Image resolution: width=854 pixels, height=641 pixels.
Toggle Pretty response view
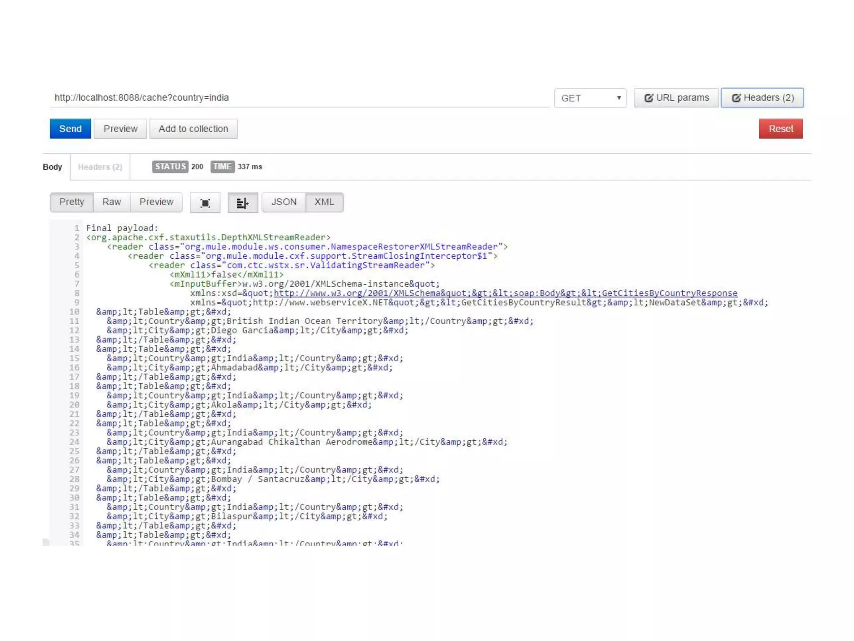(x=72, y=202)
